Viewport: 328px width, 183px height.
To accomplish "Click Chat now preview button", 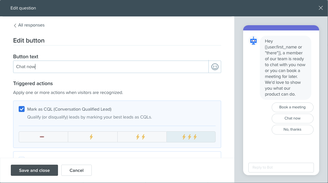I will click(292, 118).
